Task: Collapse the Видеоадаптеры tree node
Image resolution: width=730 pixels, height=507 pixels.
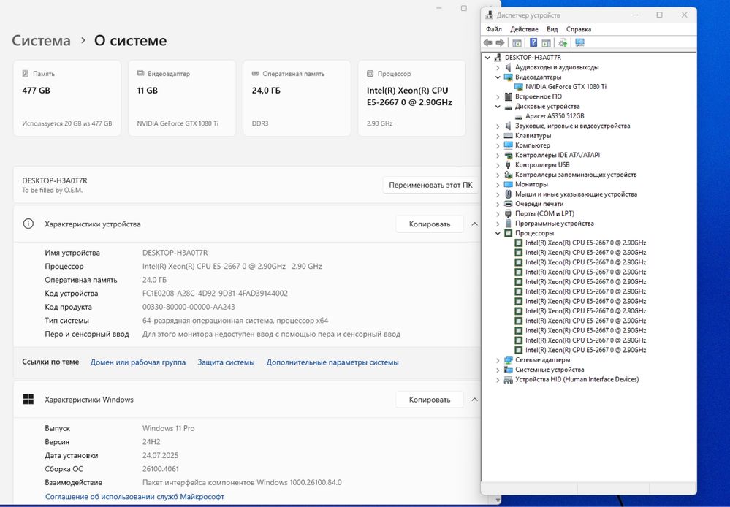Action: (x=498, y=77)
